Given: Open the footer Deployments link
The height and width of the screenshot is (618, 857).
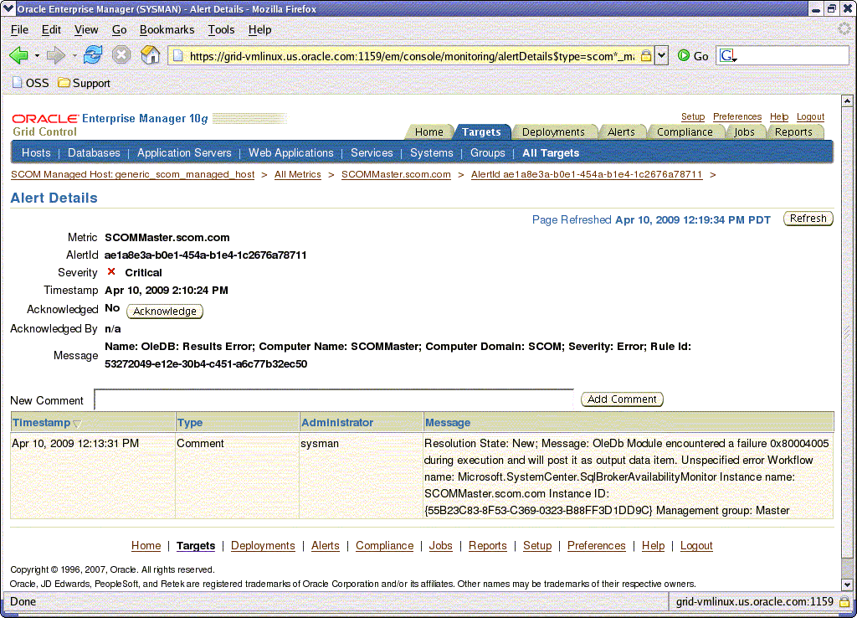Looking at the screenshot, I should (263, 545).
